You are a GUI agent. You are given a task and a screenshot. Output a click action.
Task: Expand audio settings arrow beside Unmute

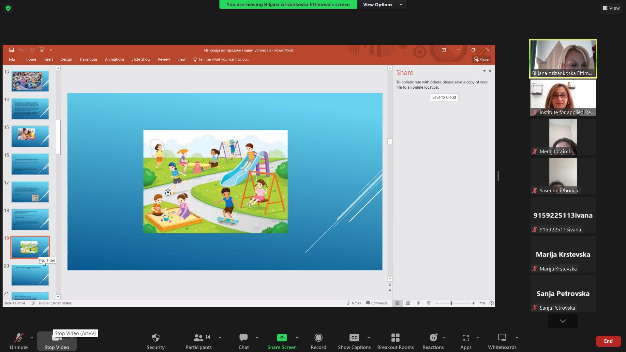[x=32, y=338]
